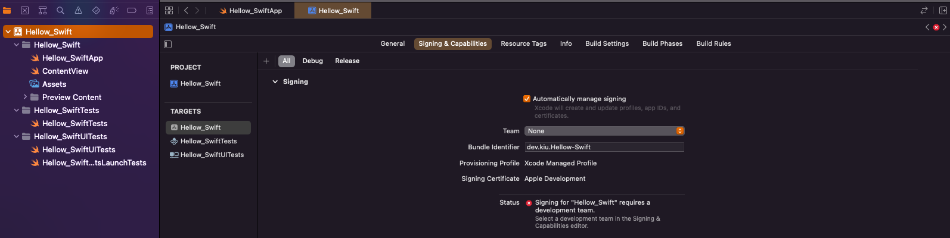
Task: Open the Team dropdown
Action: [604, 131]
